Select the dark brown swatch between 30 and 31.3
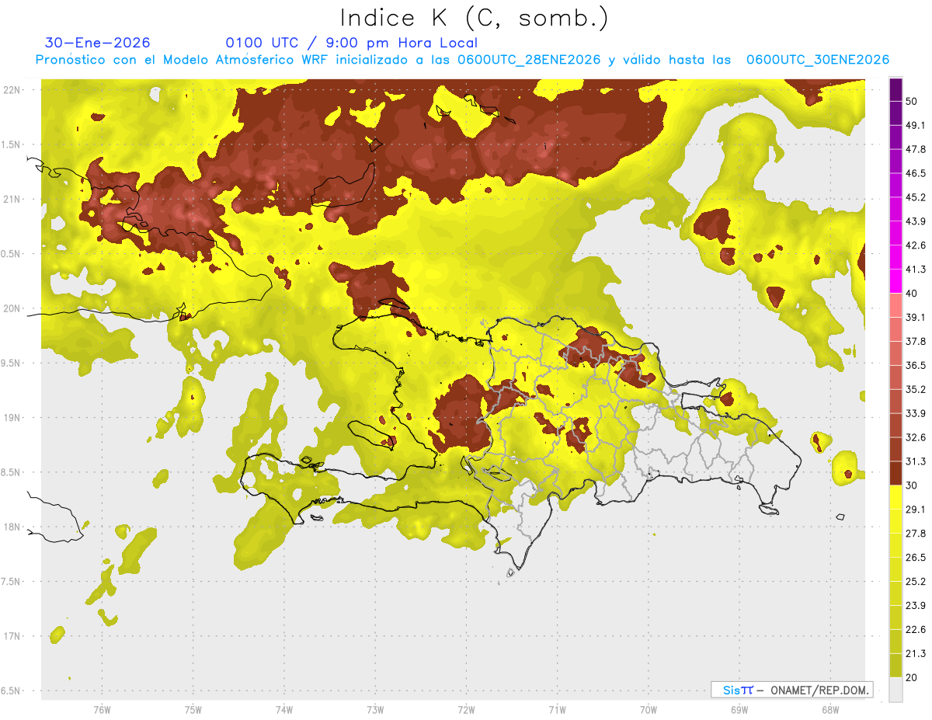This screenshot has width=932, height=720. click(x=896, y=473)
